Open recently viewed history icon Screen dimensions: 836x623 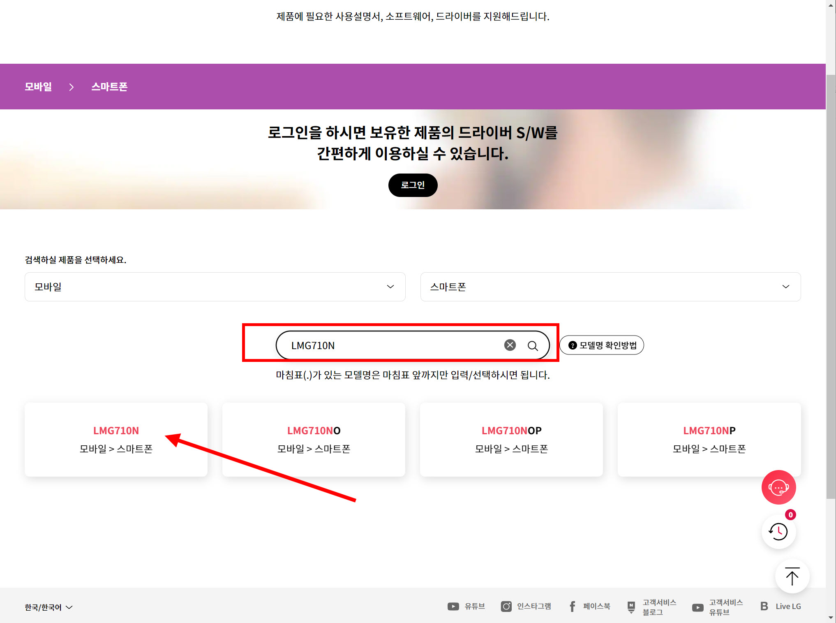click(778, 531)
